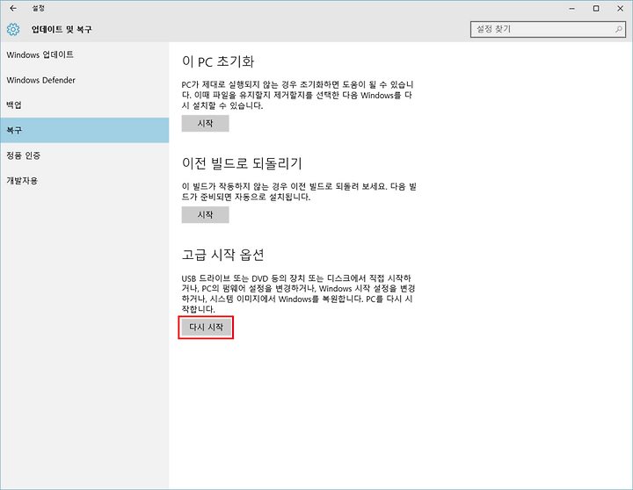Viewport: 633px width, 490px height.
Task: Select 복구 in the sidebar
Action: click(x=84, y=130)
